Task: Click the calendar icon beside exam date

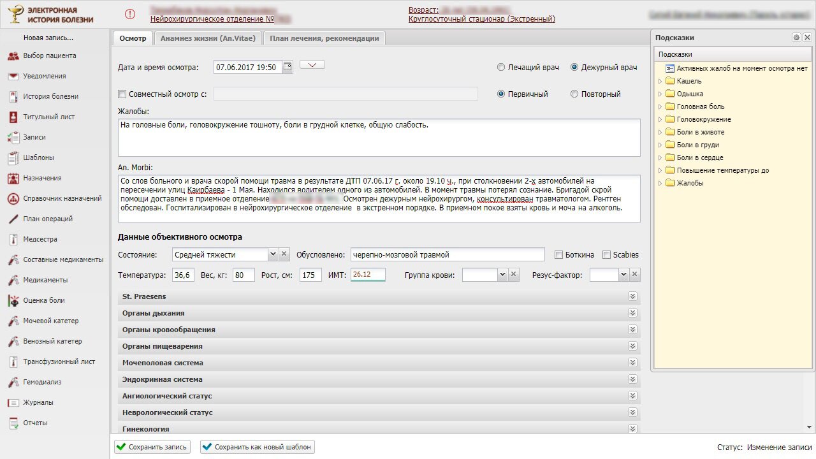Action: pos(288,66)
